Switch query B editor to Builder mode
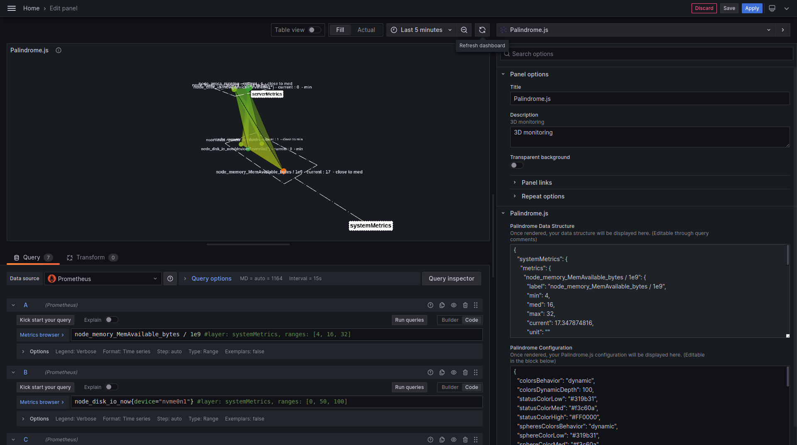The image size is (797, 445). pos(450,387)
